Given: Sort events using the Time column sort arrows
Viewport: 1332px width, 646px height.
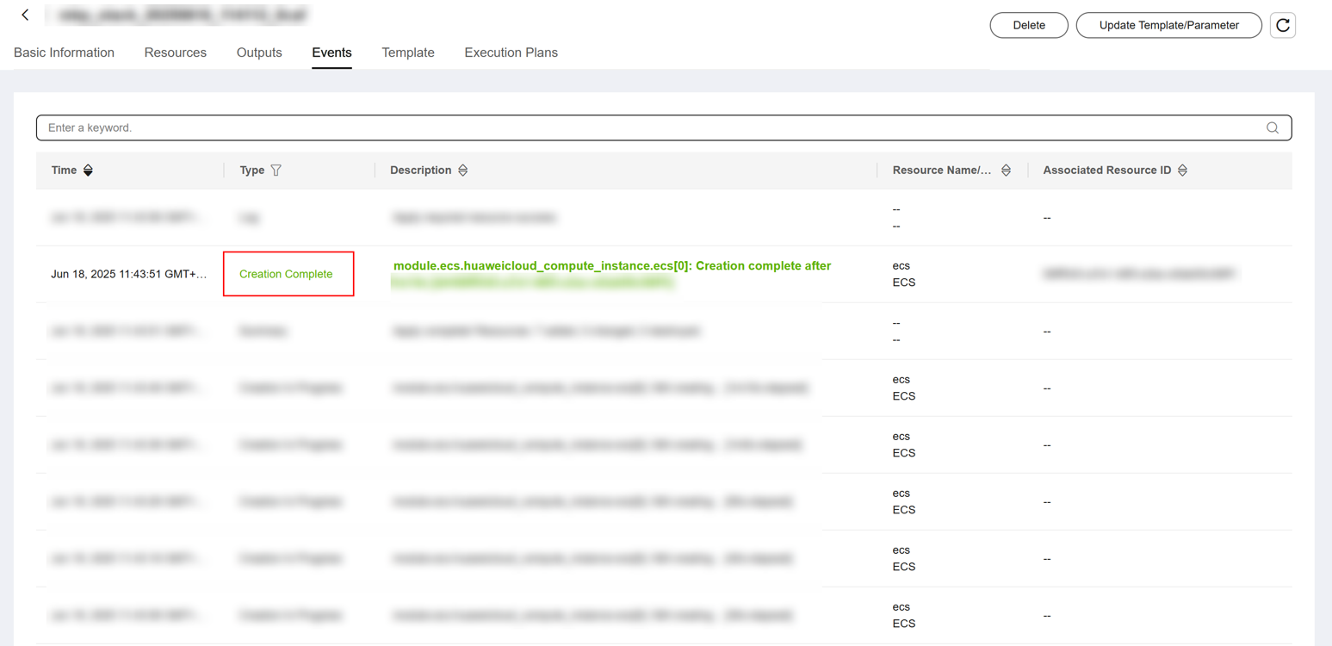Looking at the screenshot, I should tap(88, 171).
